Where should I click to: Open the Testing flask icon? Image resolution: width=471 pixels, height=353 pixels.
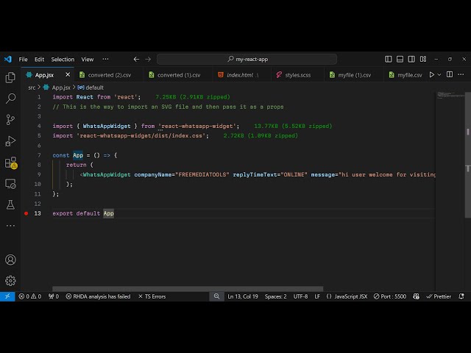(10, 204)
